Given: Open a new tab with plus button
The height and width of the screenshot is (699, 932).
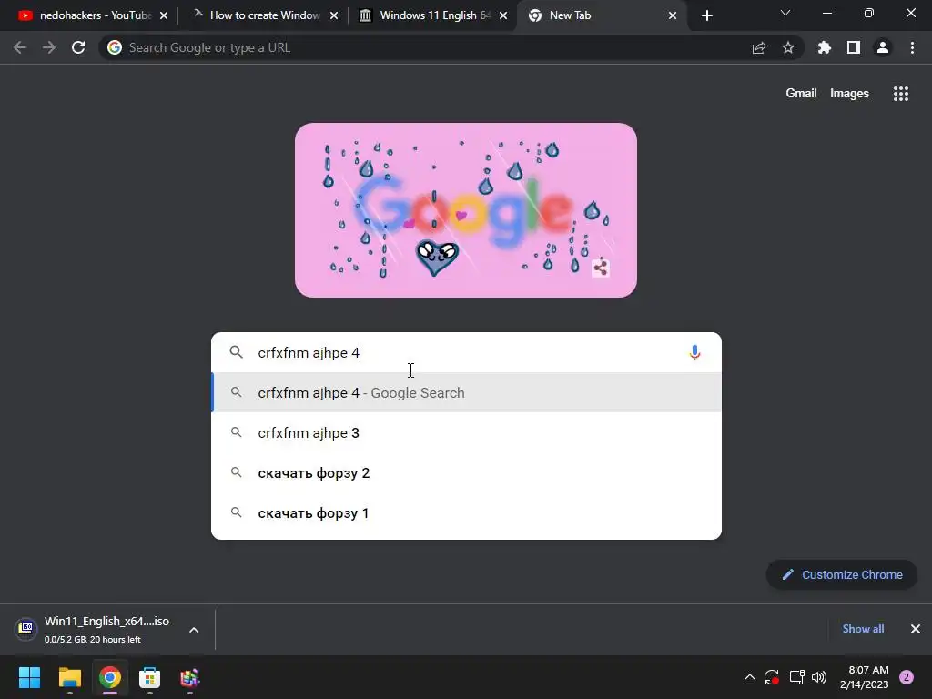Looking at the screenshot, I should [x=706, y=15].
